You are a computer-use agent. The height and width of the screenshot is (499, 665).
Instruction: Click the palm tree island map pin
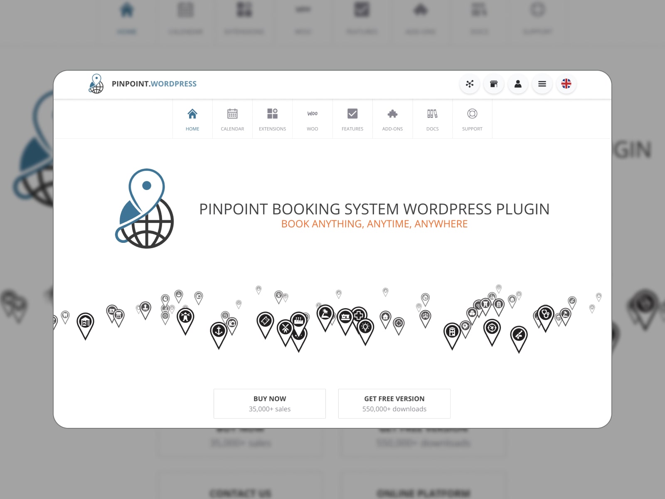[325, 317]
